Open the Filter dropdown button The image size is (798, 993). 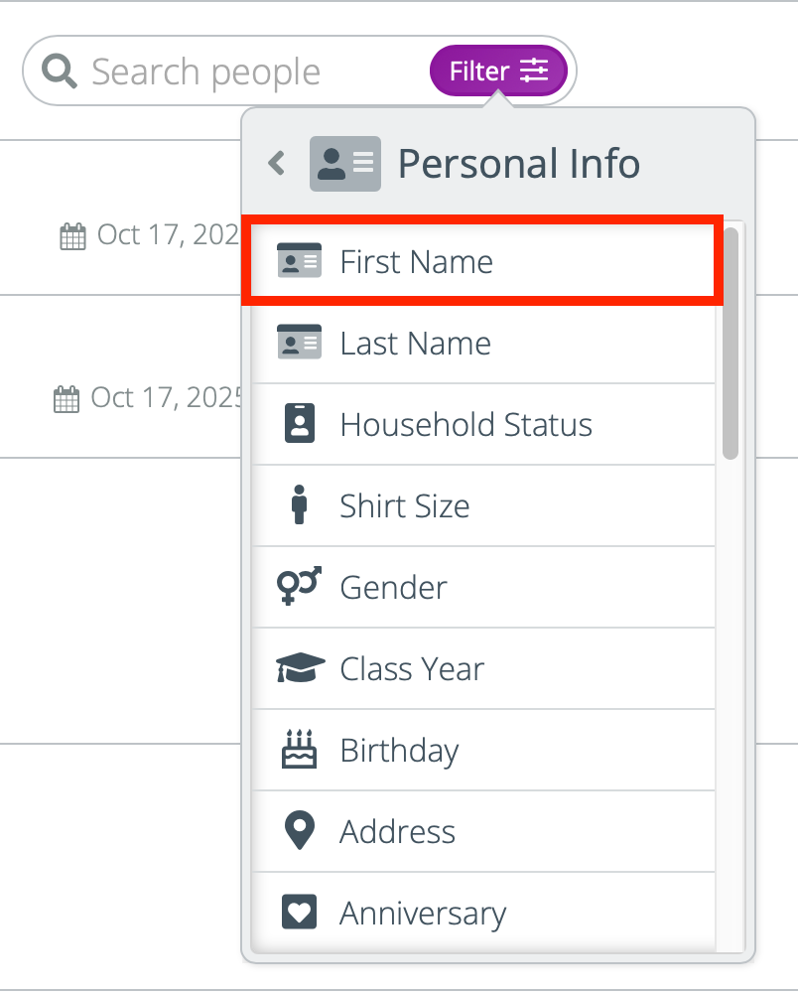point(498,71)
